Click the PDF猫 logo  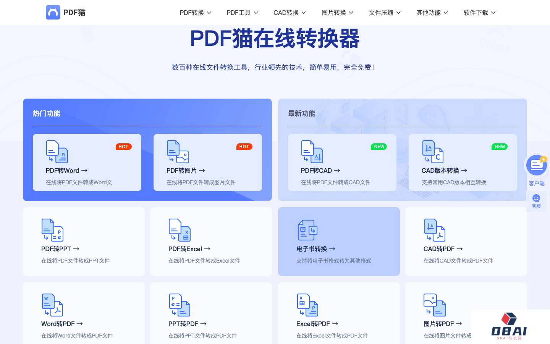tap(65, 12)
